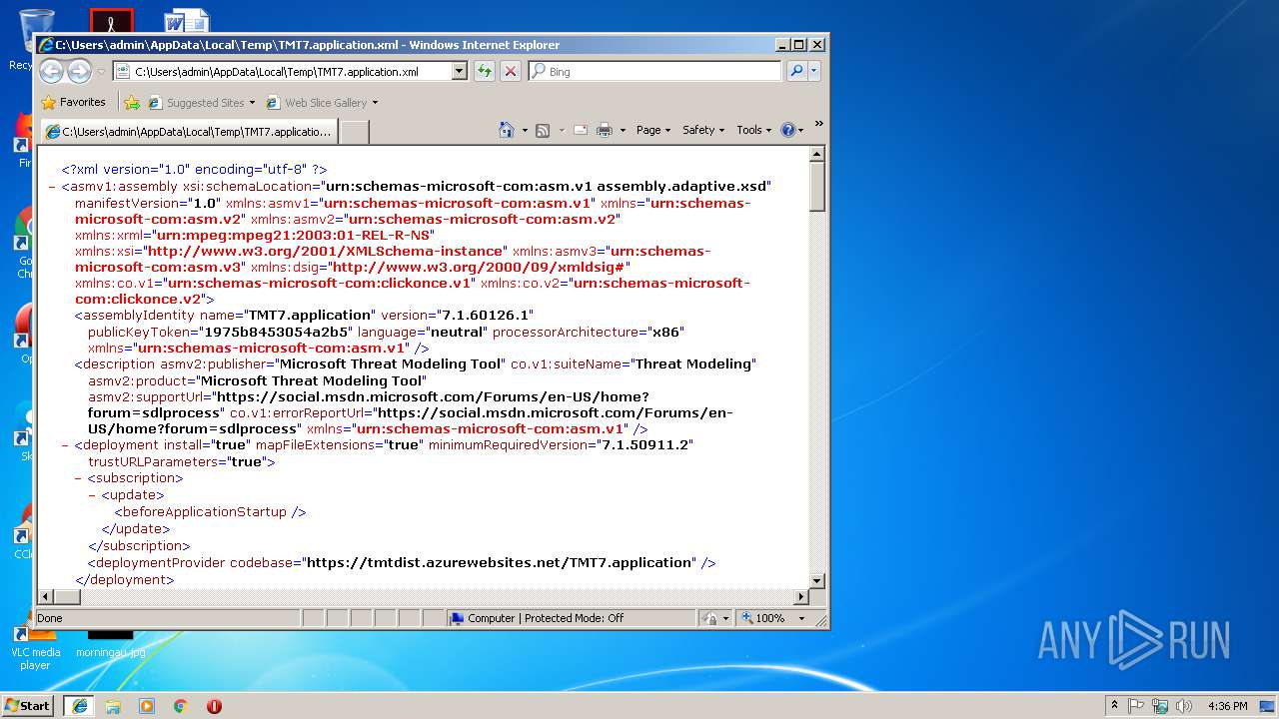Click the vertical scrollbar up arrow
The height and width of the screenshot is (719, 1279).
816,154
